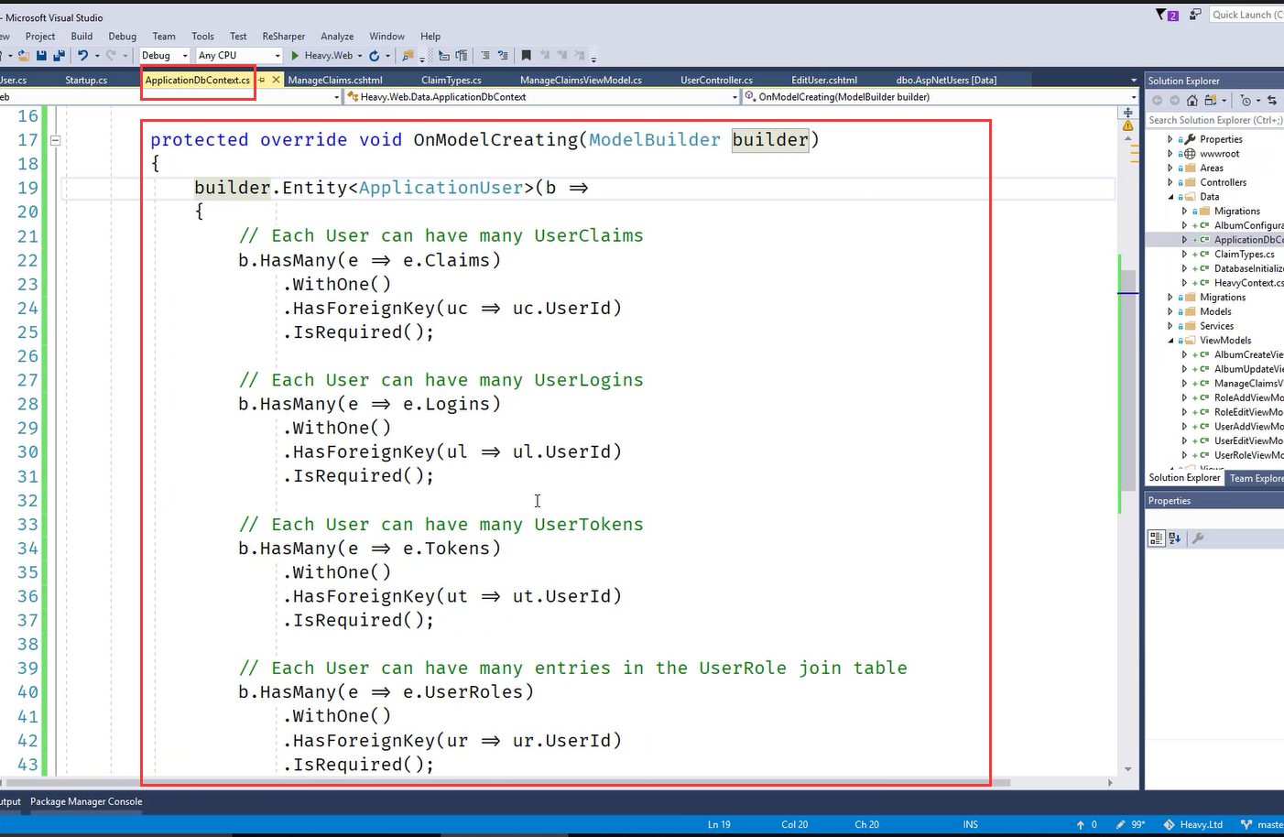
Task: Click unpublished commits indicator in status bar
Action: coord(1087,824)
